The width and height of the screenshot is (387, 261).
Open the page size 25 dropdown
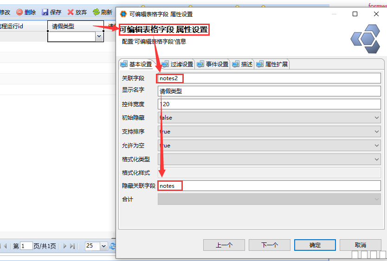[103, 246]
